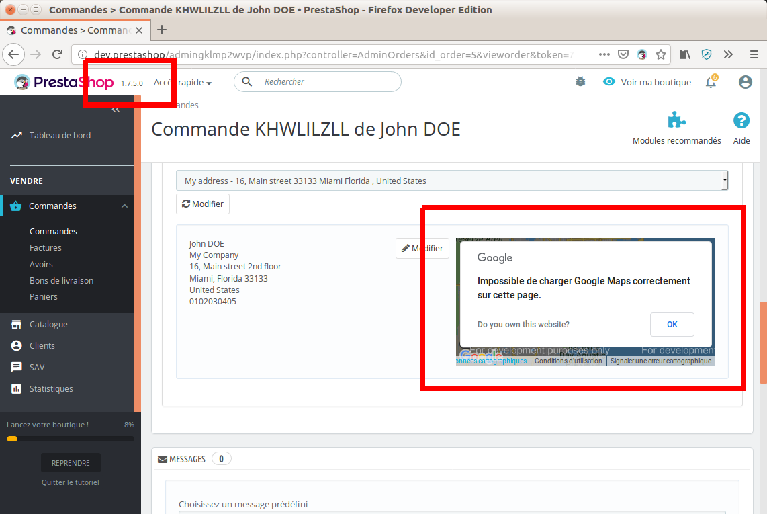Image resolution: width=767 pixels, height=514 pixels.
Task: Dismiss Google Maps error with OK
Action: 672,325
